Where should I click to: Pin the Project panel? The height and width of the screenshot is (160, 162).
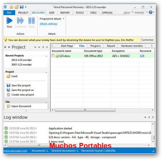tap(43, 47)
